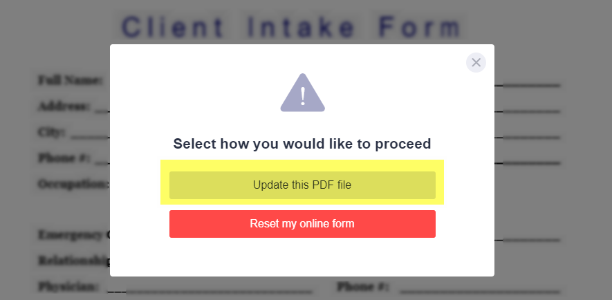Click the Address row line right of dialog

pyautogui.click(x=528, y=111)
